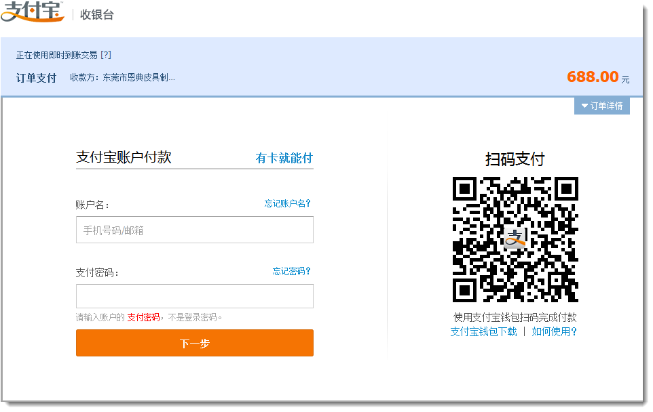The image size is (653, 412).
Task: Click the QR code for scan payment
Action: [x=515, y=239]
